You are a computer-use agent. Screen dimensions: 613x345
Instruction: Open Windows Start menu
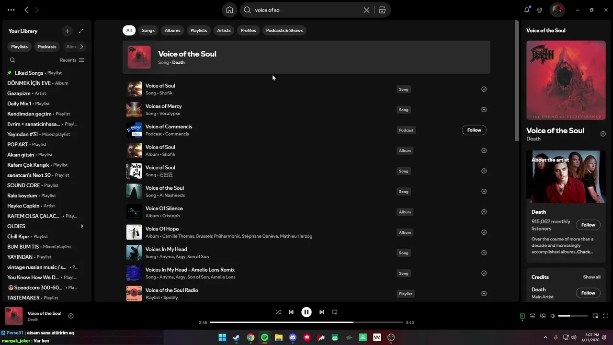[x=222, y=338]
